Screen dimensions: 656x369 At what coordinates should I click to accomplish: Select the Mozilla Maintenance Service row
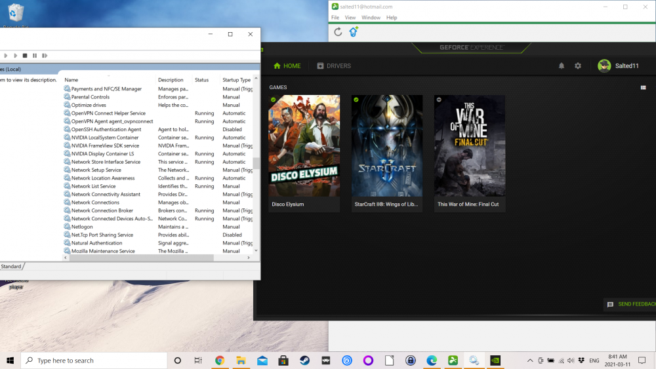click(158, 251)
